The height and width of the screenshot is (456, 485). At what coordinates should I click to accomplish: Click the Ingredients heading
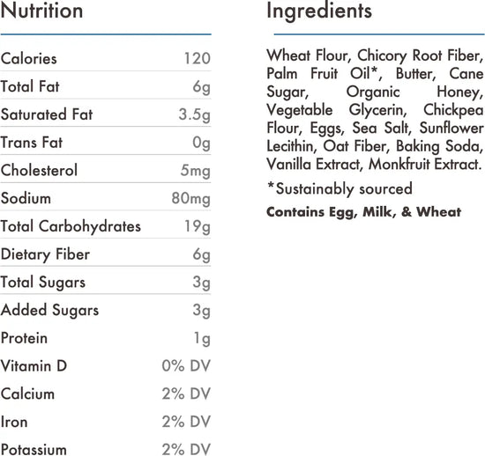click(319, 11)
